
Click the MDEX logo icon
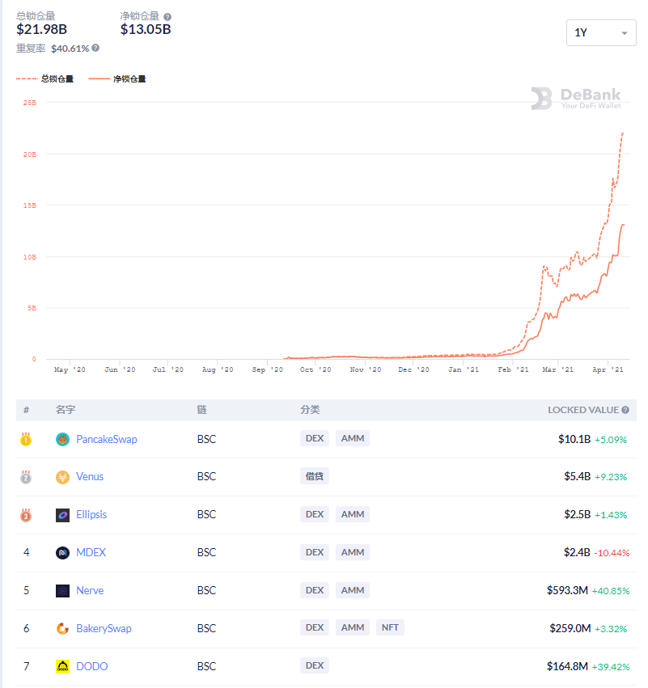[63, 553]
